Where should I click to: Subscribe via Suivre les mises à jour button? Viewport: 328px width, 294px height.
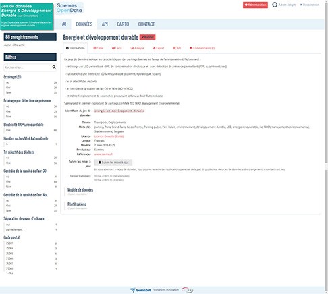[x=113, y=163]
